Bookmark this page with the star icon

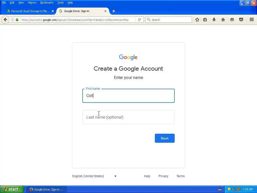pos(197,20)
